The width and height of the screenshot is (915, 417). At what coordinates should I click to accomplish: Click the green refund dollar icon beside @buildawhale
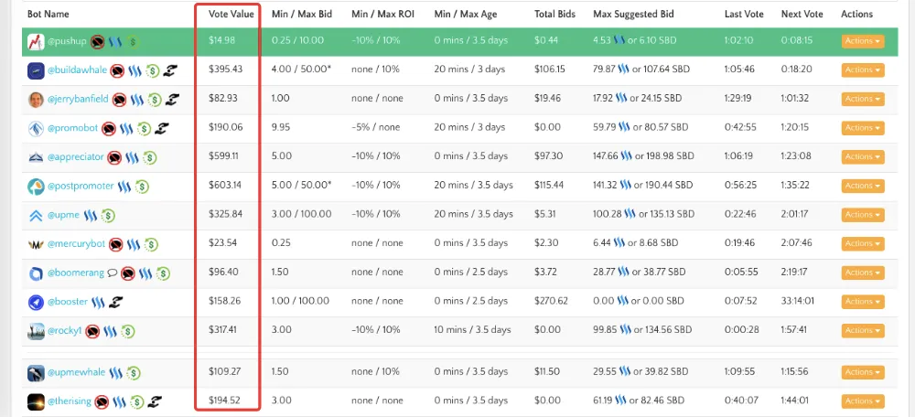pyautogui.click(x=153, y=70)
